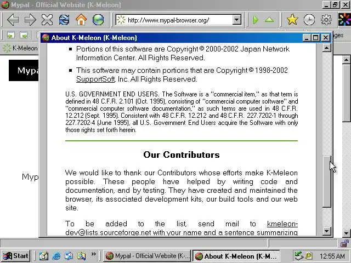Open Settings gear icon
This screenshot has height=263, width=351.
(326, 20)
